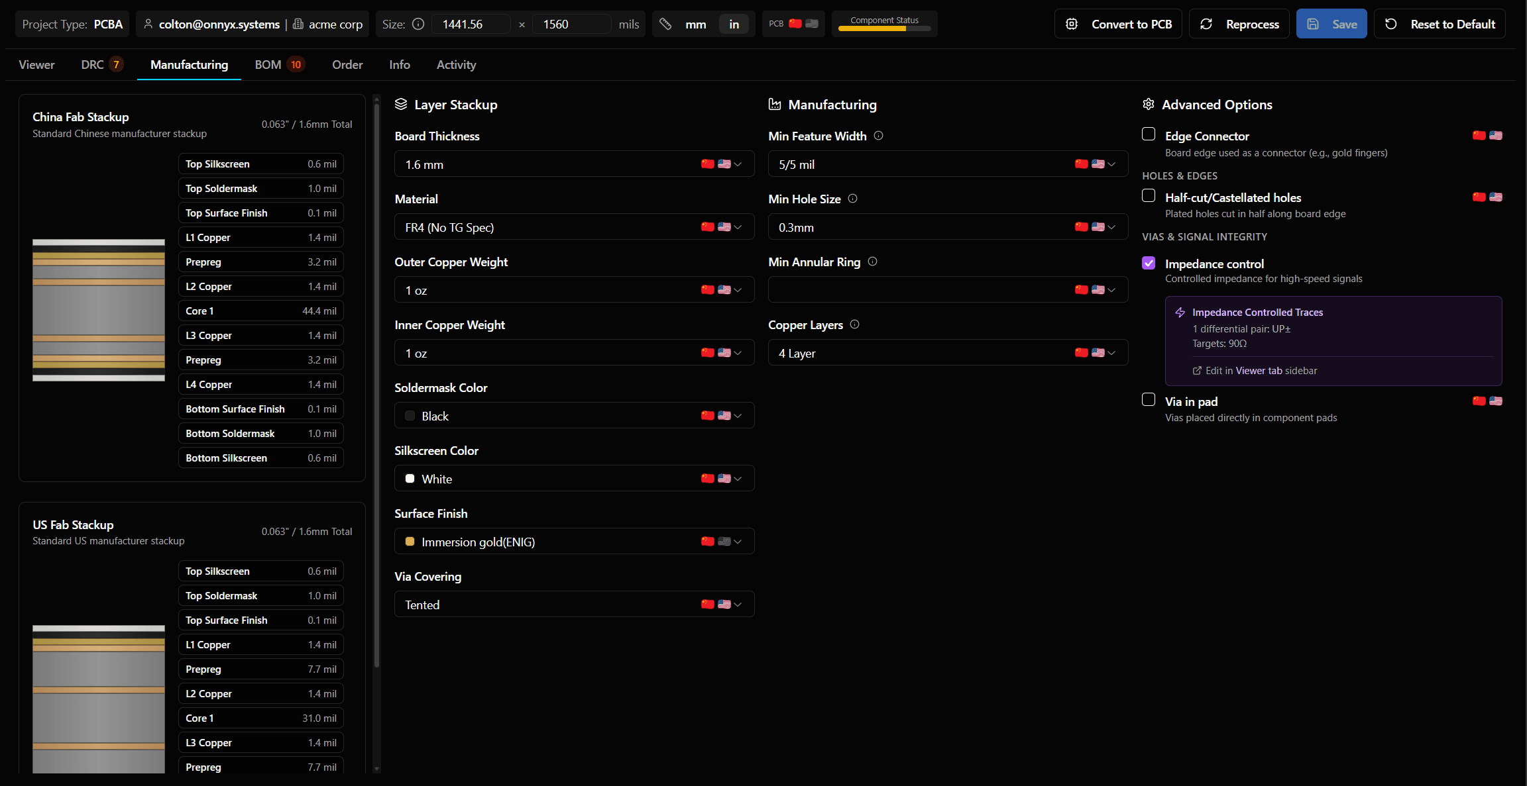Screen dimensions: 1527x786
Task: Disable Impedance control
Action: pyautogui.click(x=1149, y=263)
